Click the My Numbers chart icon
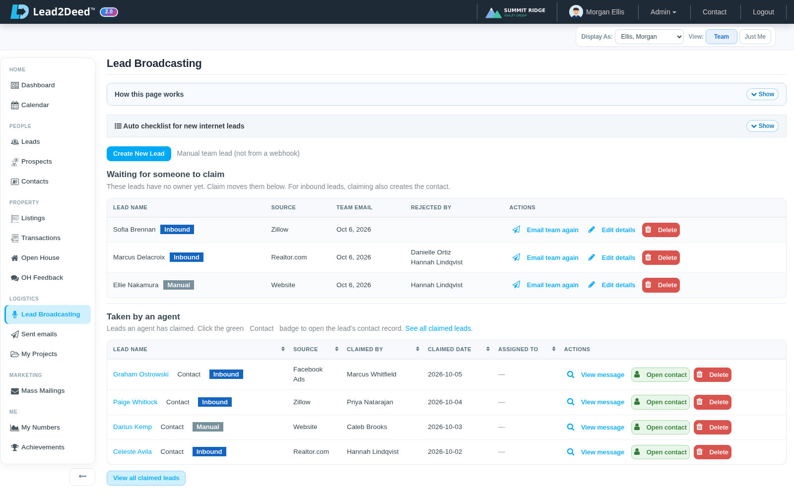Image resolution: width=794 pixels, height=496 pixels. coord(15,428)
